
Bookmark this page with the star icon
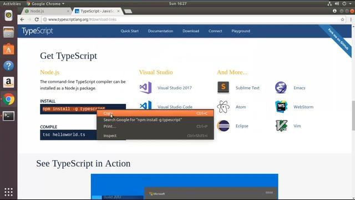pyautogui.click(x=342, y=19)
